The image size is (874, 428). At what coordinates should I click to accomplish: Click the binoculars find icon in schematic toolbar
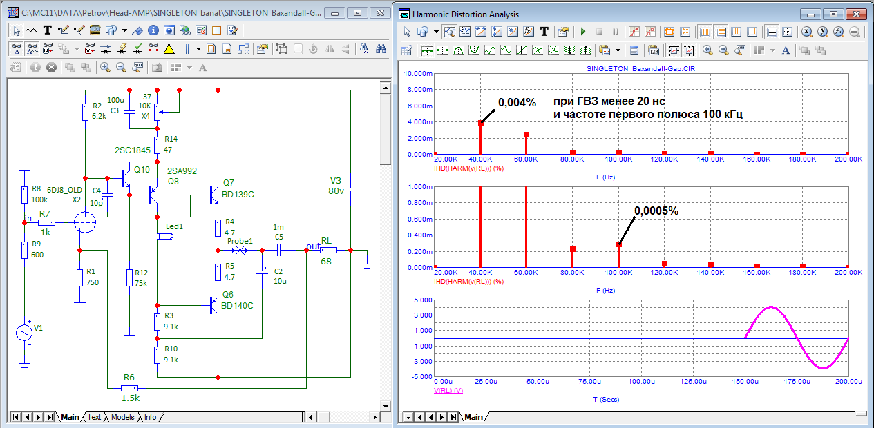pyautogui.click(x=380, y=49)
